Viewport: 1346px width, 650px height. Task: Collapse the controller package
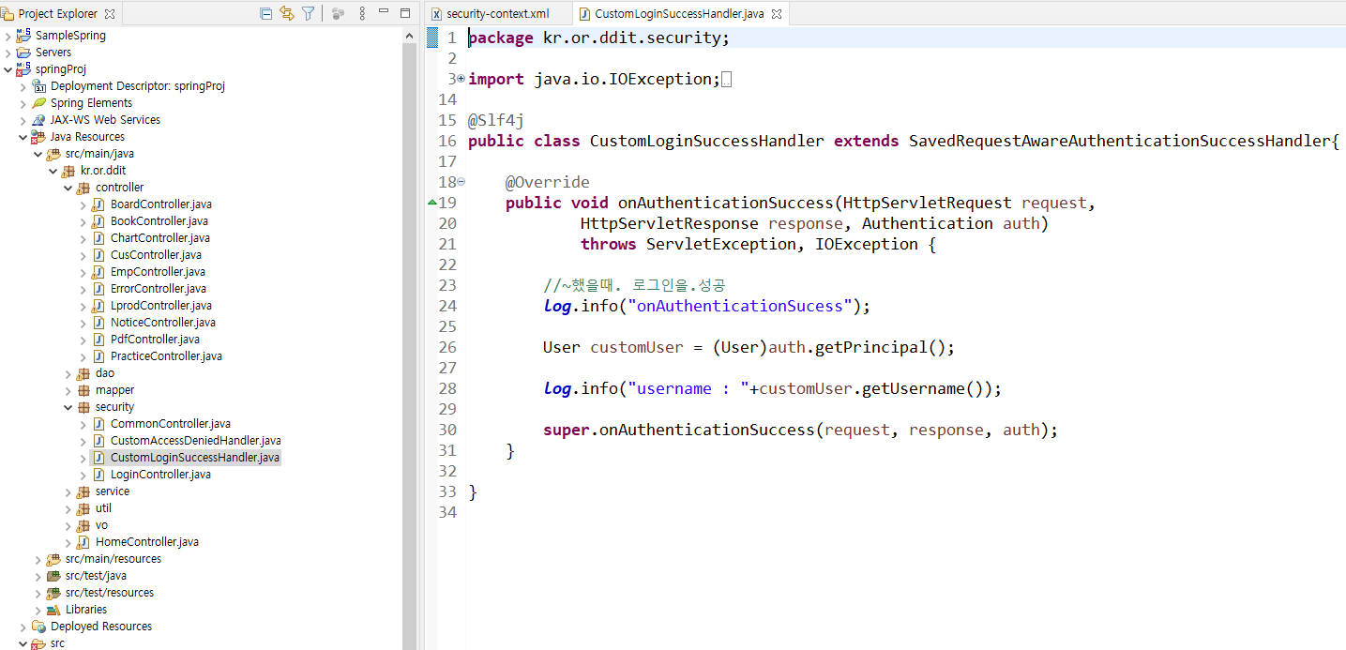pos(68,188)
